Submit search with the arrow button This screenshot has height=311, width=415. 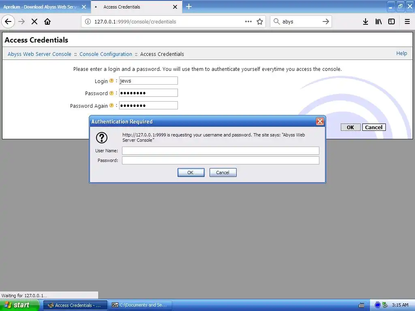[326, 21]
